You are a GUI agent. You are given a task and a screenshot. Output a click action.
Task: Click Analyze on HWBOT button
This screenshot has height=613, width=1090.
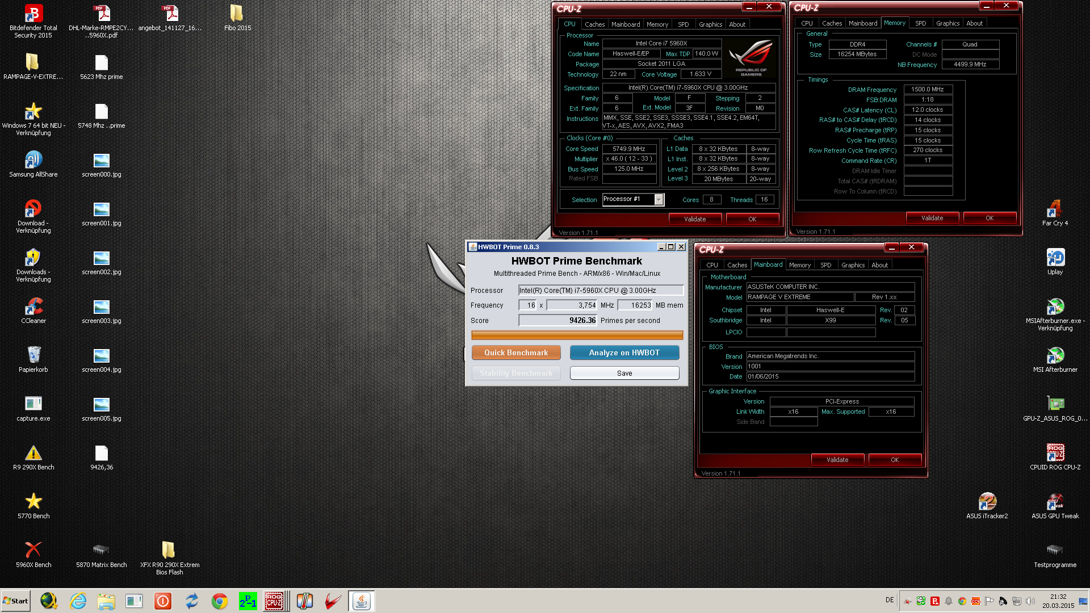[x=624, y=352]
